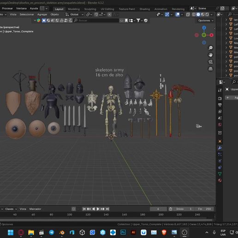Screen dimensions: 238x238
Task: Play the animation in reverse
Action: [x=93, y=209]
